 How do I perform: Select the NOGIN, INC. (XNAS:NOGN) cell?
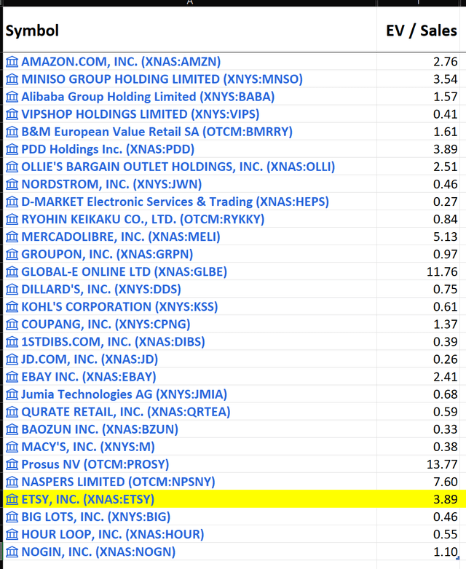point(190,552)
